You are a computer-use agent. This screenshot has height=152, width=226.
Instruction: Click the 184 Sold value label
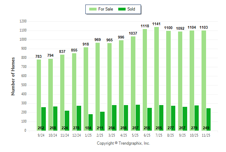point(88,128)
